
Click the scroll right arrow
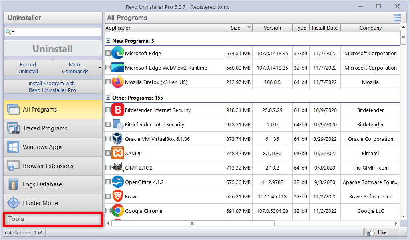pos(396,223)
